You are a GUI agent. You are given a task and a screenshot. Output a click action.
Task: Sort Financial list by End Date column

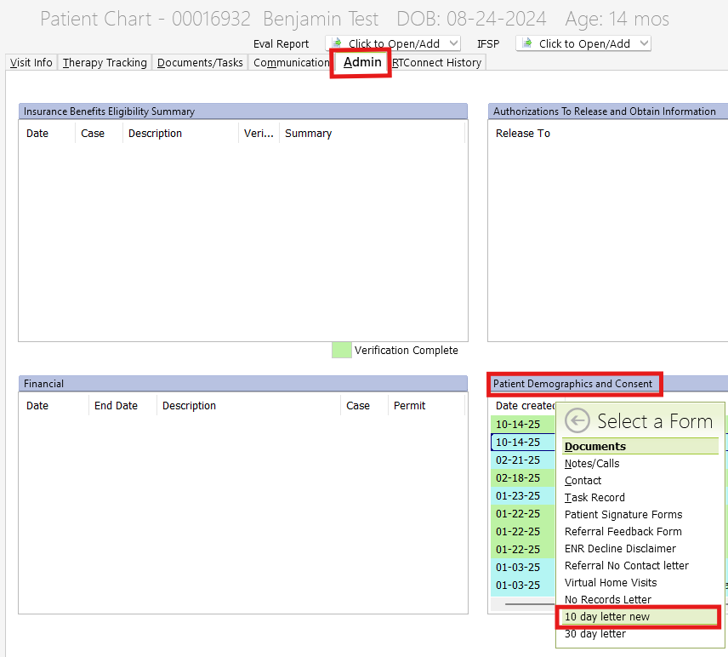(x=116, y=406)
